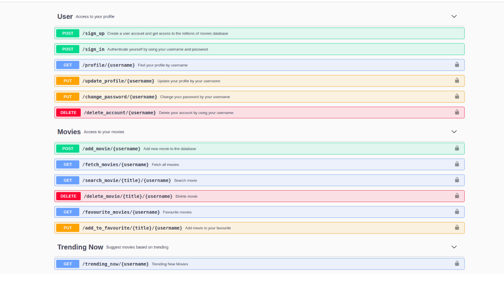The height and width of the screenshot is (283, 504).
Task: Click lock icon on /delete_movie/{title}/{username} row
Action: pos(457,196)
